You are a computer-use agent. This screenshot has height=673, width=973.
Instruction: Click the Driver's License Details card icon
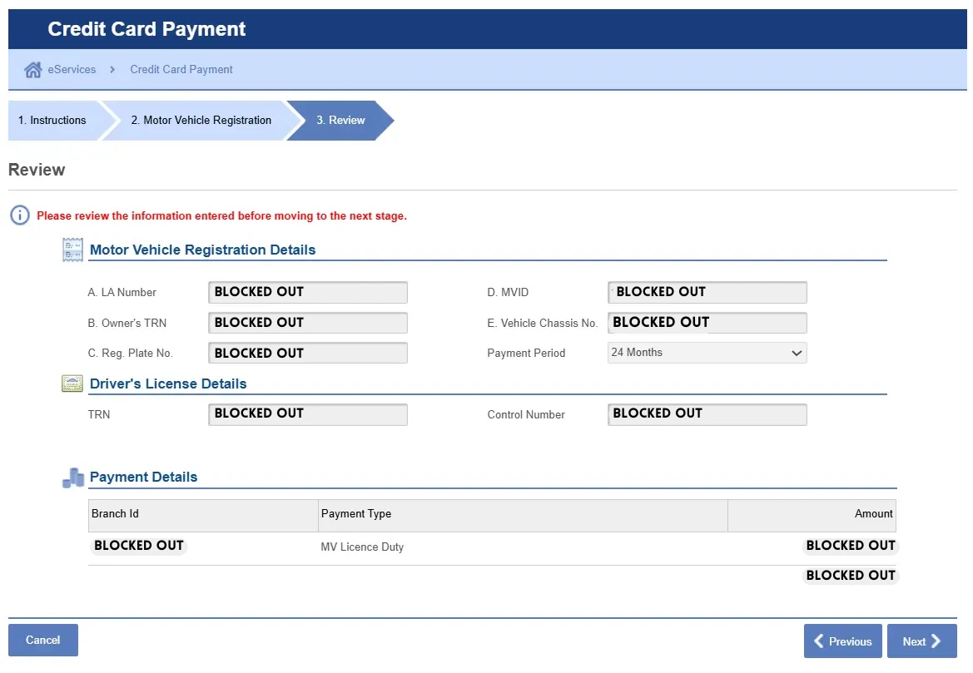coord(72,384)
